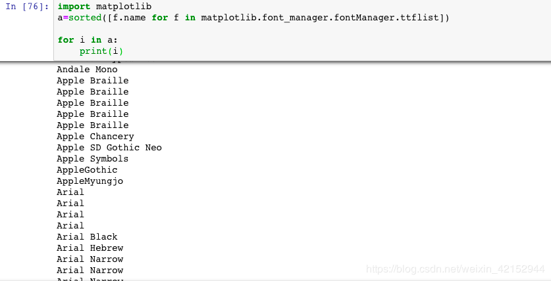Image resolution: width=551 pixels, height=281 pixels.
Task: Click the 'a=sorted' code line
Action: [253, 18]
